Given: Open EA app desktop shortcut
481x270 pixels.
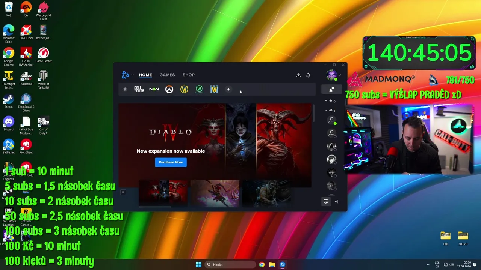Looking at the screenshot, I should point(26,9).
